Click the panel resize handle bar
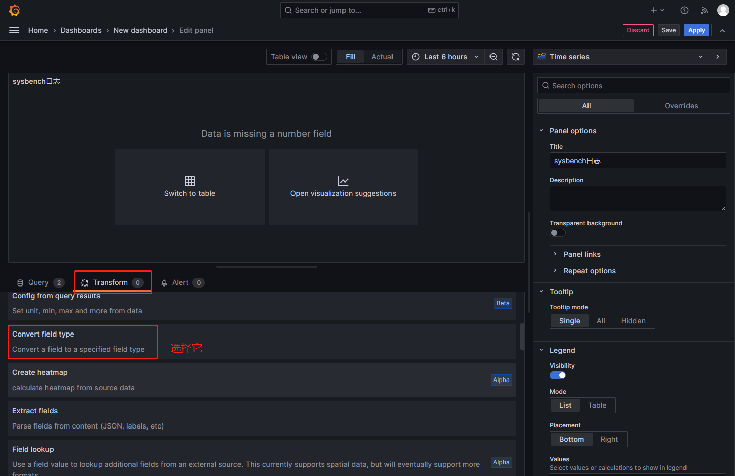The height and width of the screenshot is (476, 735). [267, 267]
